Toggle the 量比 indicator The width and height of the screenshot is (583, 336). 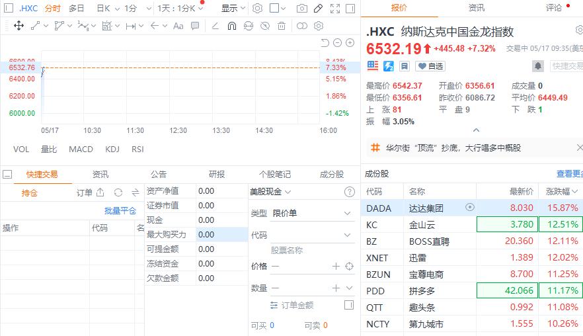click(x=49, y=149)
